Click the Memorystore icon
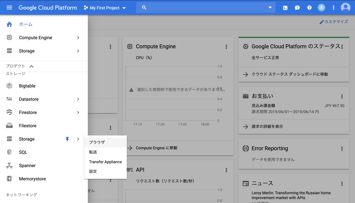The width and height of the screenshot is (355, 203). click(x=9, y=179)
